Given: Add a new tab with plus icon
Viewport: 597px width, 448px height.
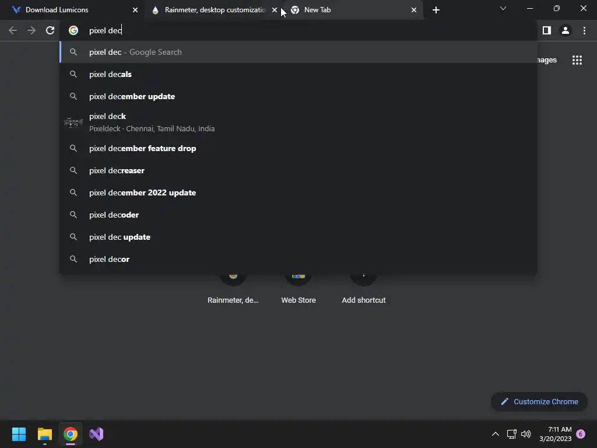Looking at the screenshot, I should pos(436,10).
